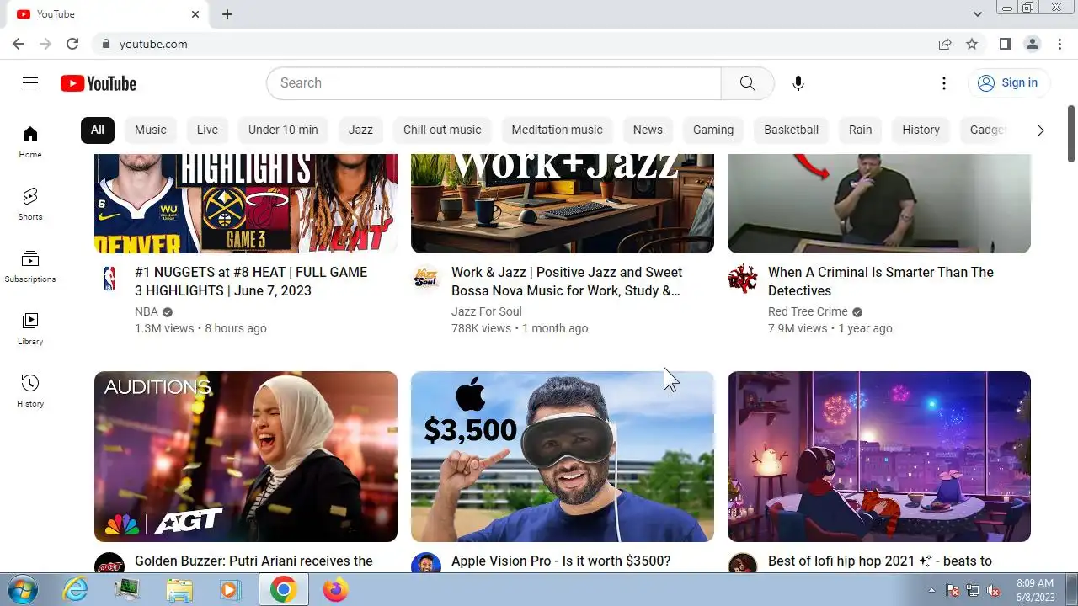Screen dimensions: 1078x606
Task: Click the Denver Heat Game 3 thumbnail
Action: click(246, 204)
